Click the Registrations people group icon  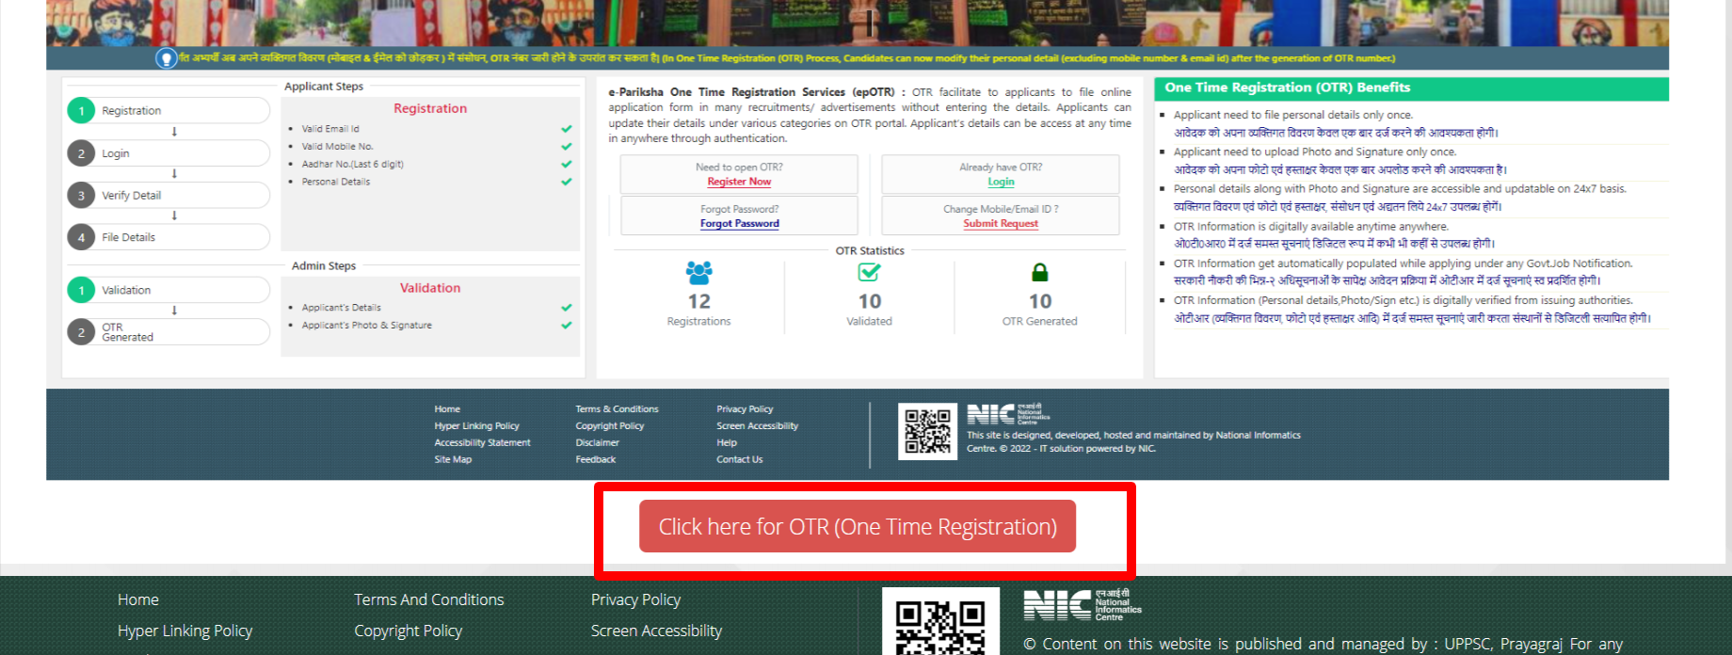[x=698, y=273]
